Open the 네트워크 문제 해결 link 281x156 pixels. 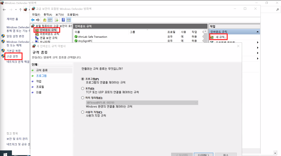(x=18, y=62)
